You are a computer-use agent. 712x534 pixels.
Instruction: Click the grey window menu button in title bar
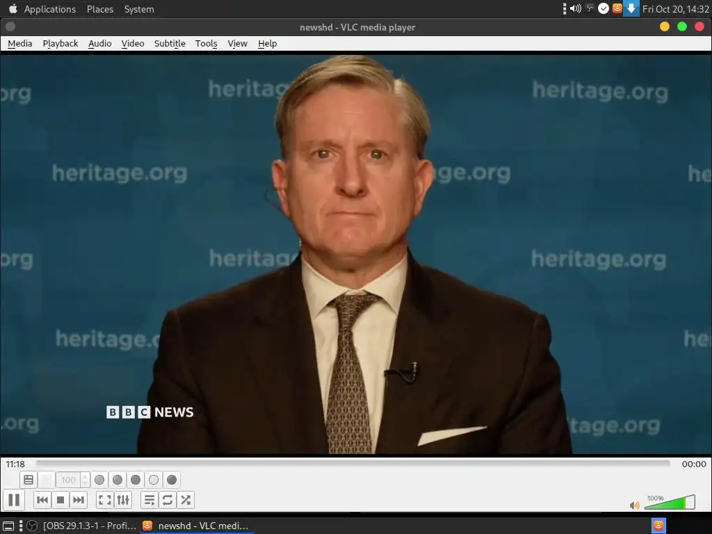click(10, 27)
